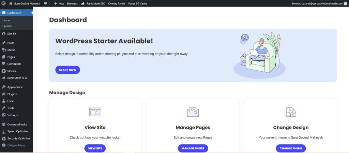Open the Guru Govind Maheesh site menu
The image size is (349, 153).
tap(27, 3)
